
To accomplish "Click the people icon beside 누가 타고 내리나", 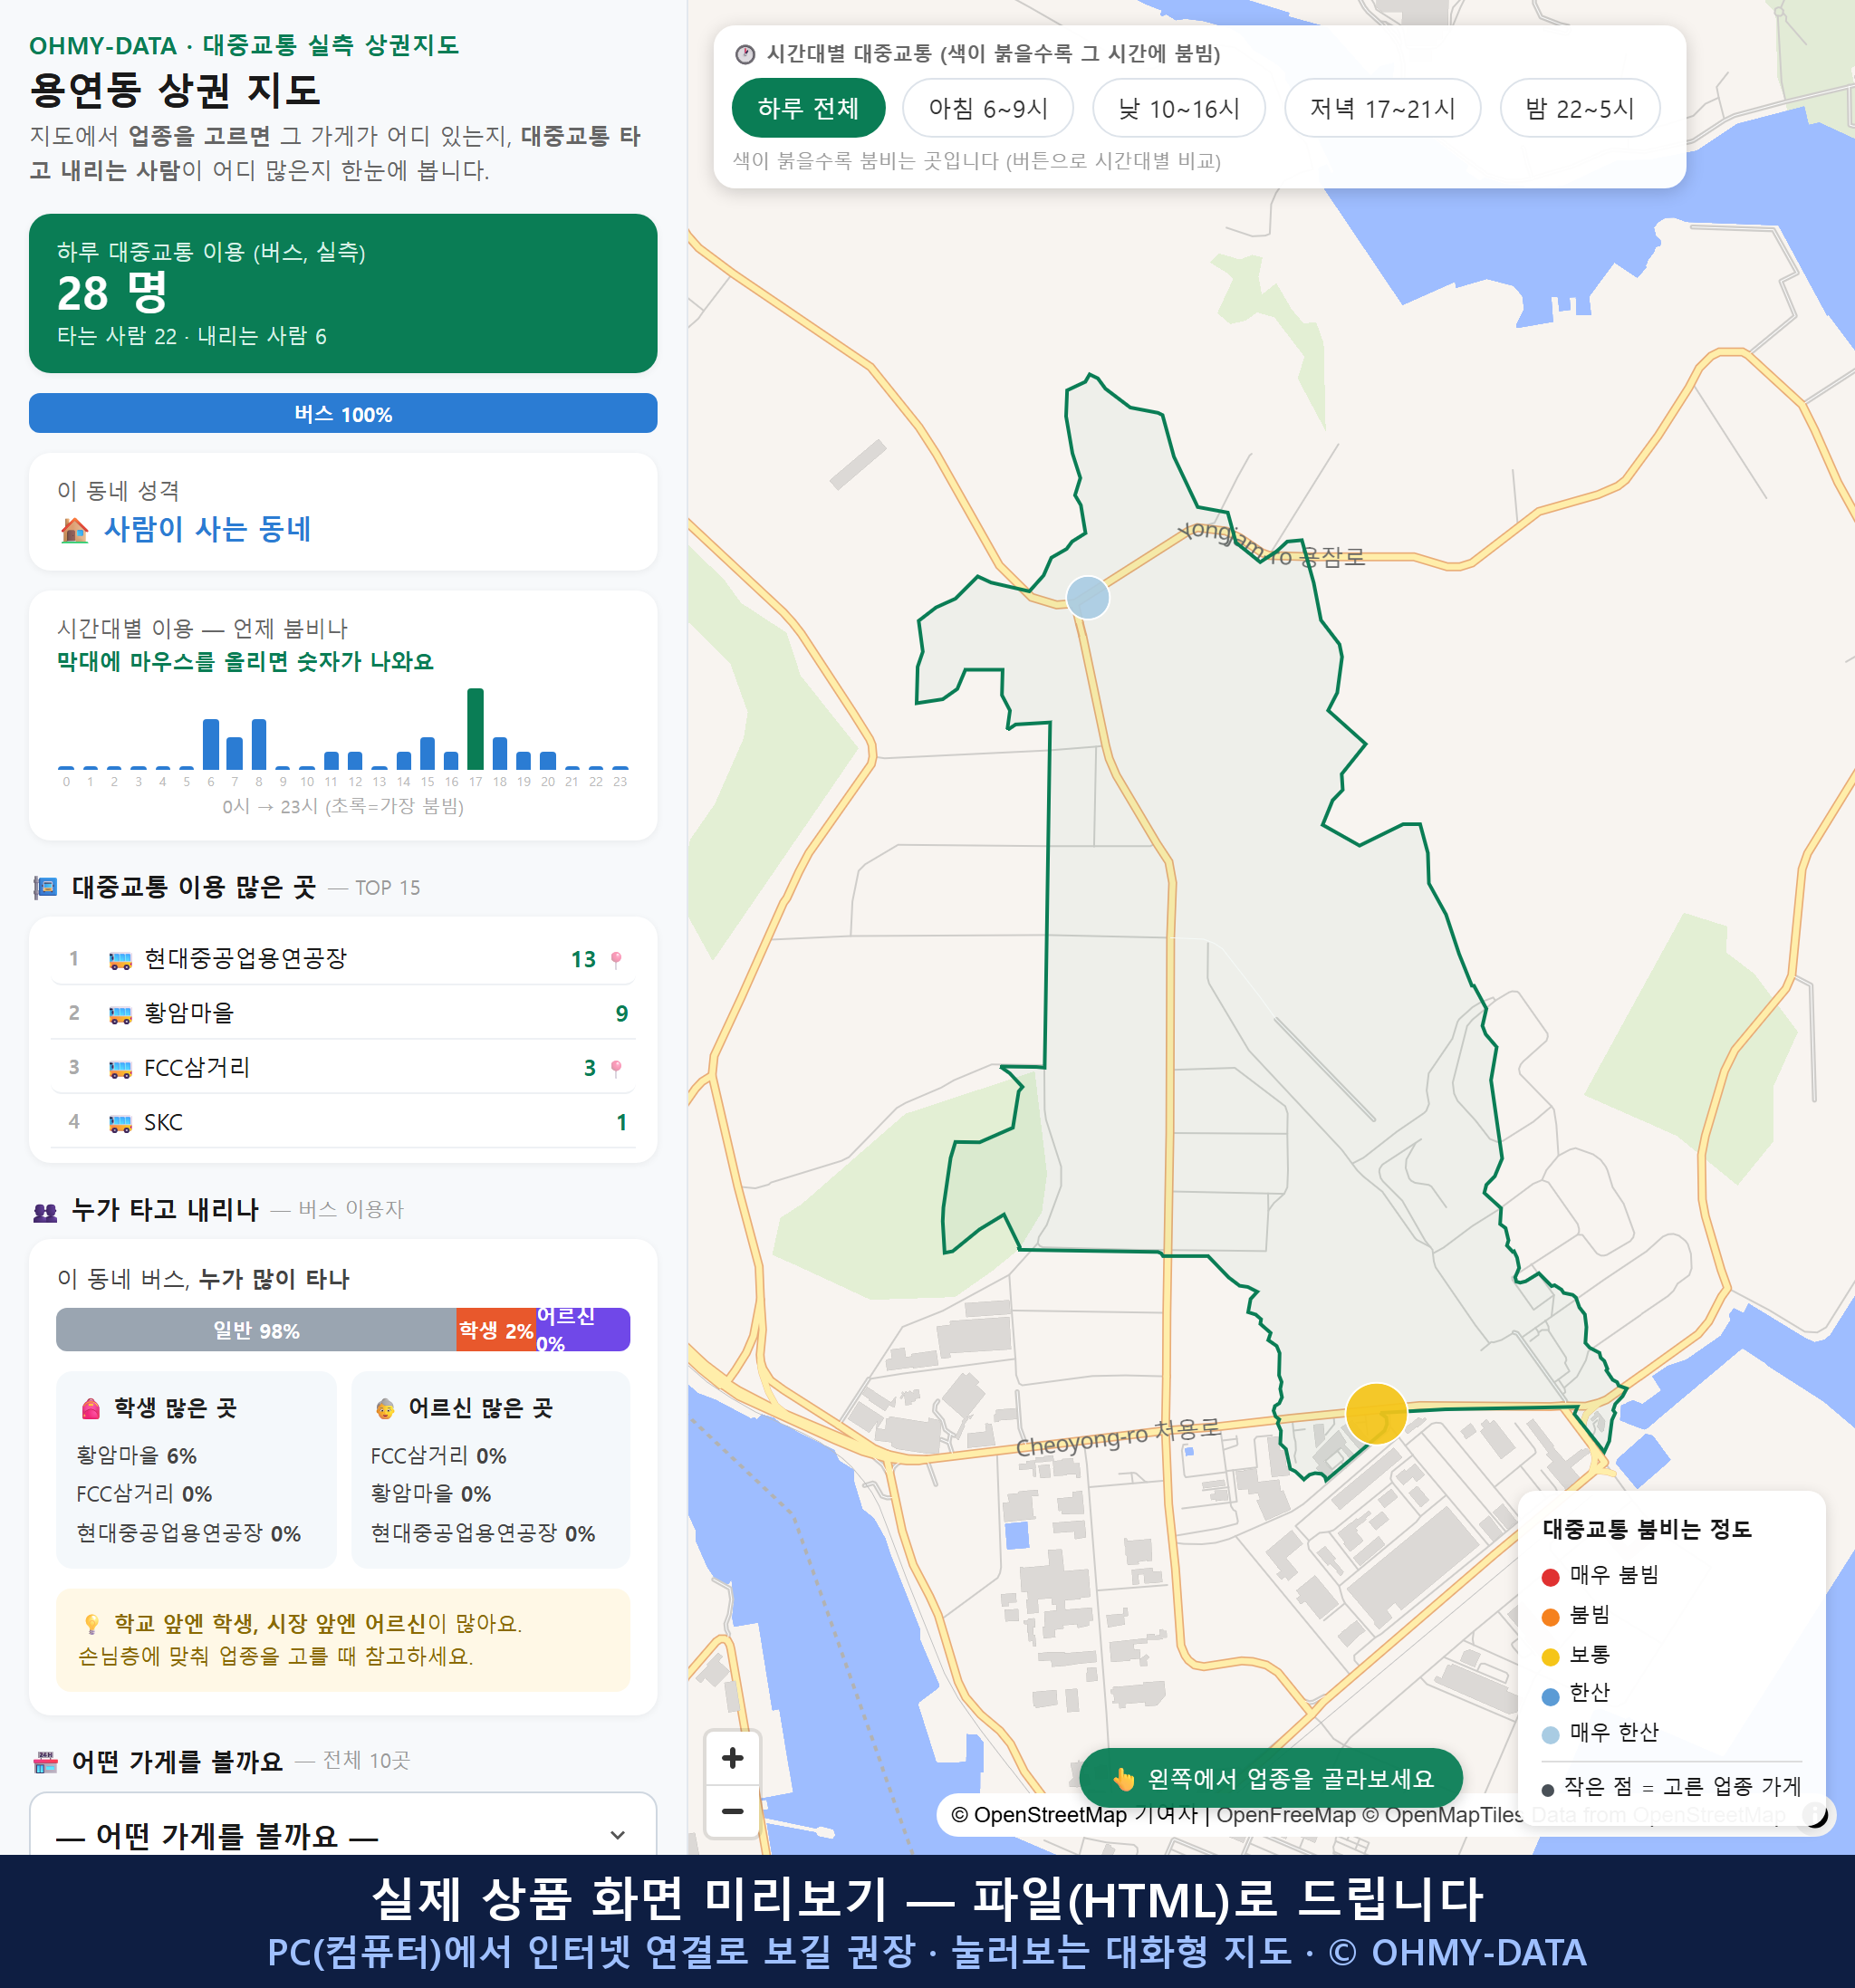I will point(45,1212).
